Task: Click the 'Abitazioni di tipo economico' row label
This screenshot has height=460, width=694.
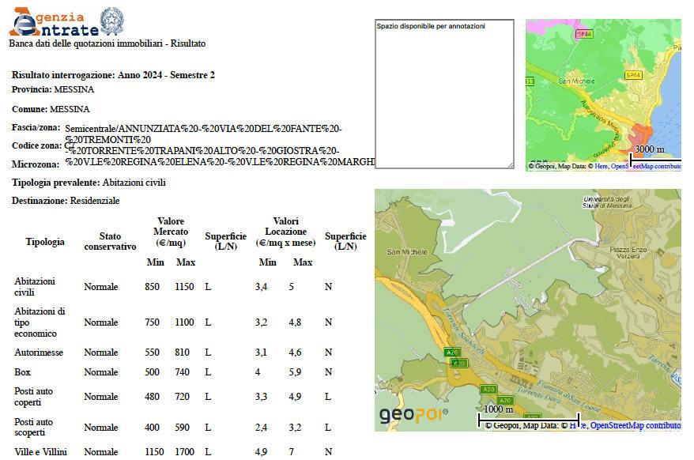Action: pos(40,322)
